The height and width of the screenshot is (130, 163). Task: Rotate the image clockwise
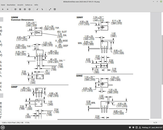[x=42, y=9]
